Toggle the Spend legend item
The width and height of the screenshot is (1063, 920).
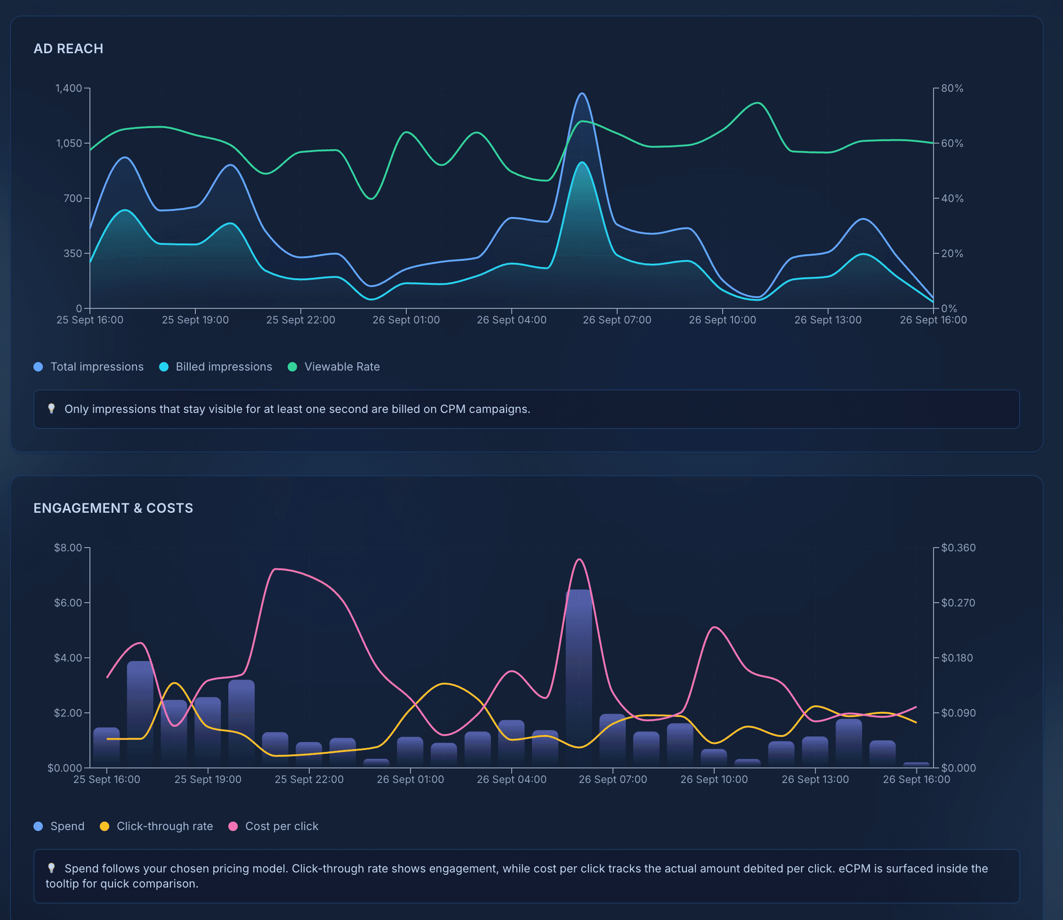58,826
